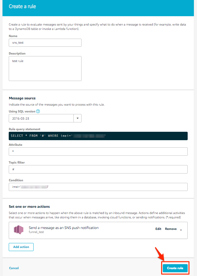Click the Topic filter input field
The height and width of the screenshot is (276, 197).
[x=98, y=169]
